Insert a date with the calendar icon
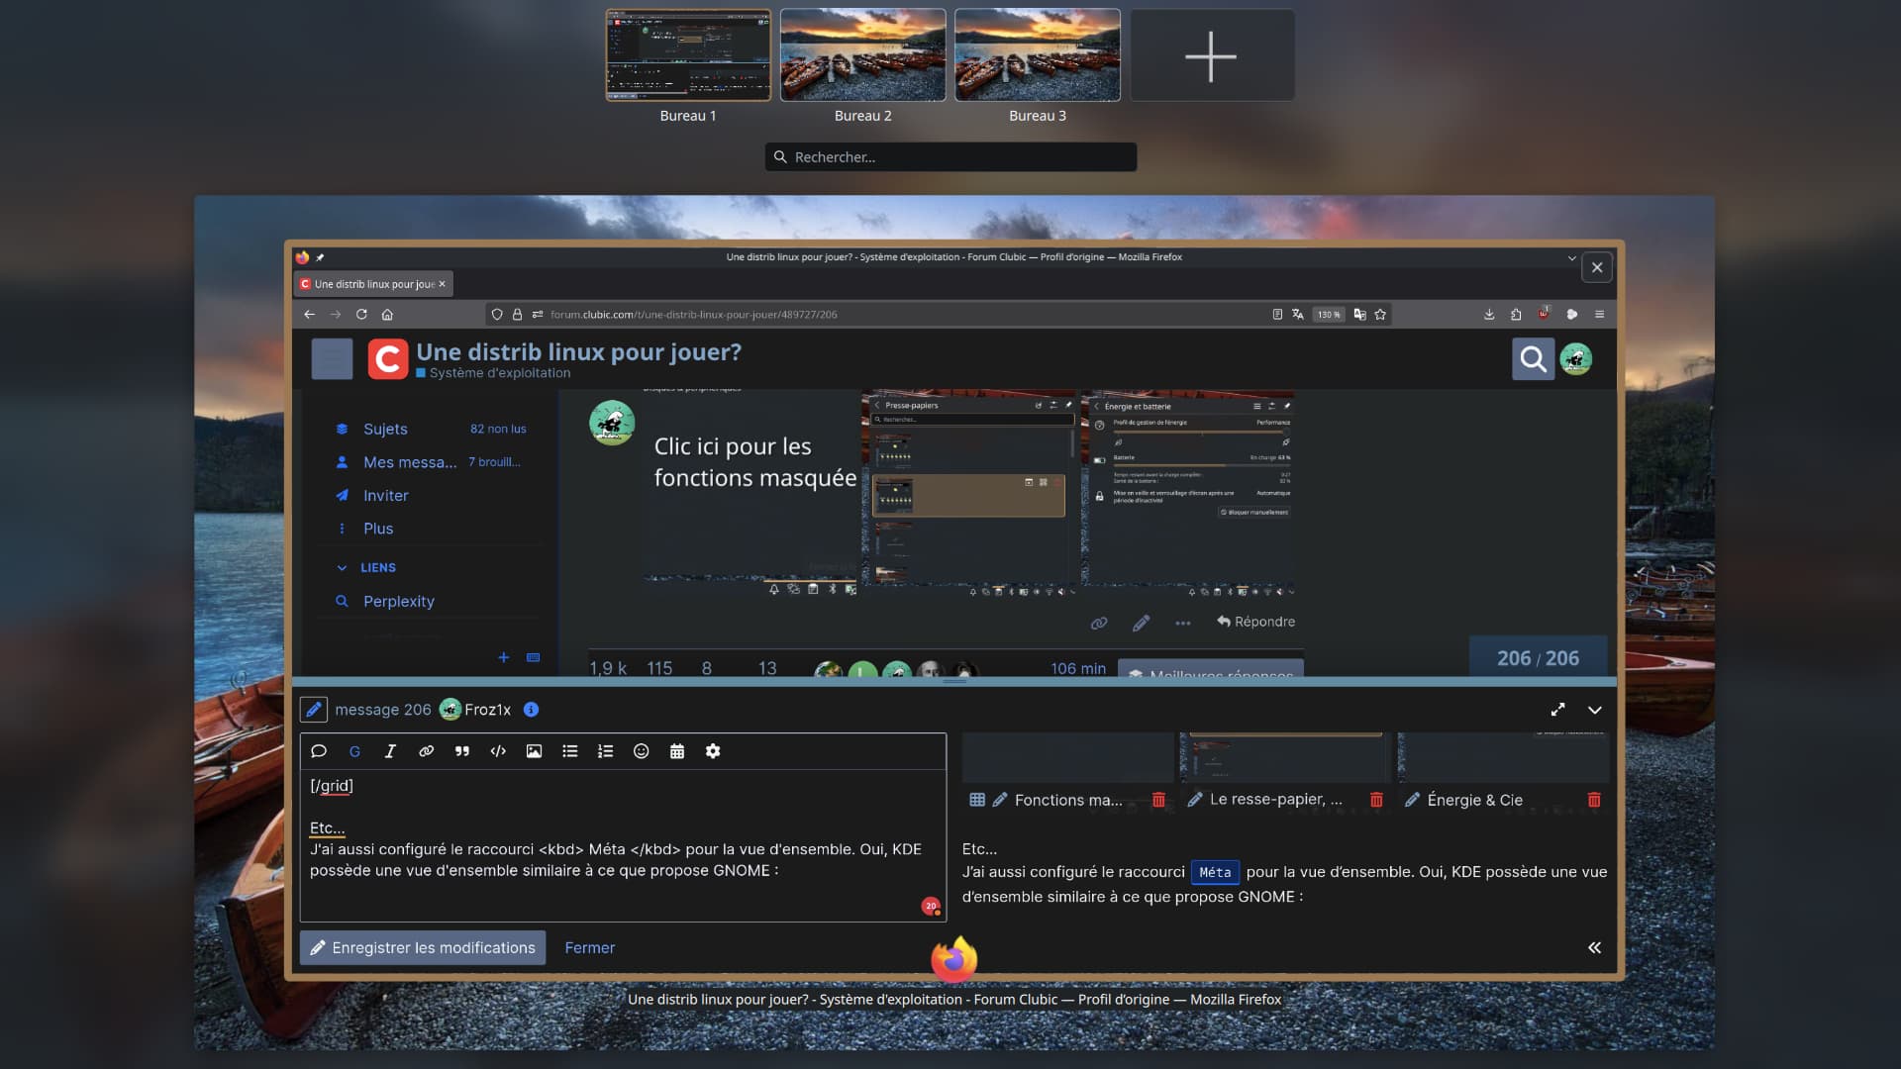The height and width of the screenshot is (1069, 1901). point(677,751)
